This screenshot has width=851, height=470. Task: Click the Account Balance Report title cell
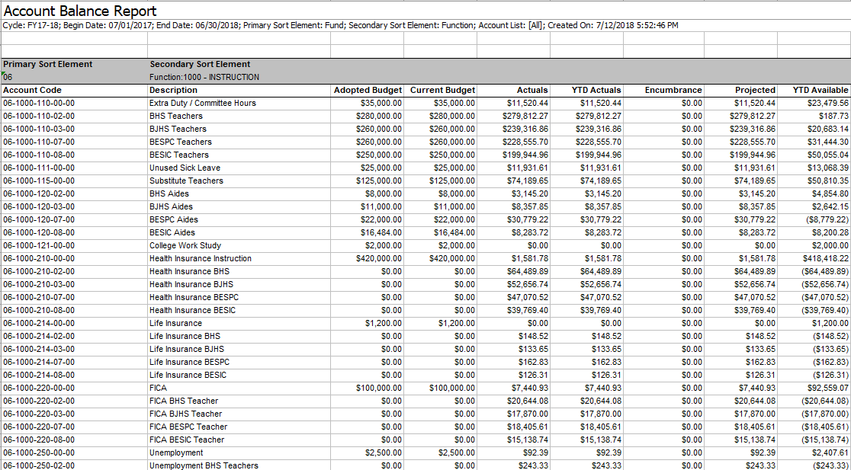[x=80, y=11]
